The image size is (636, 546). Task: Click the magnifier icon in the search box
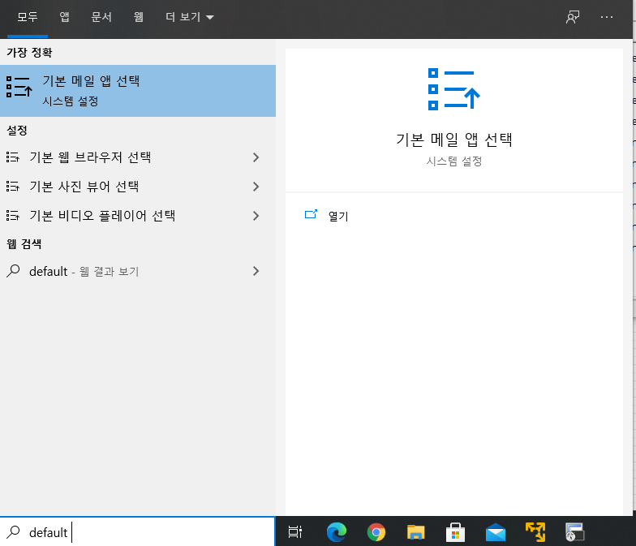13,532
